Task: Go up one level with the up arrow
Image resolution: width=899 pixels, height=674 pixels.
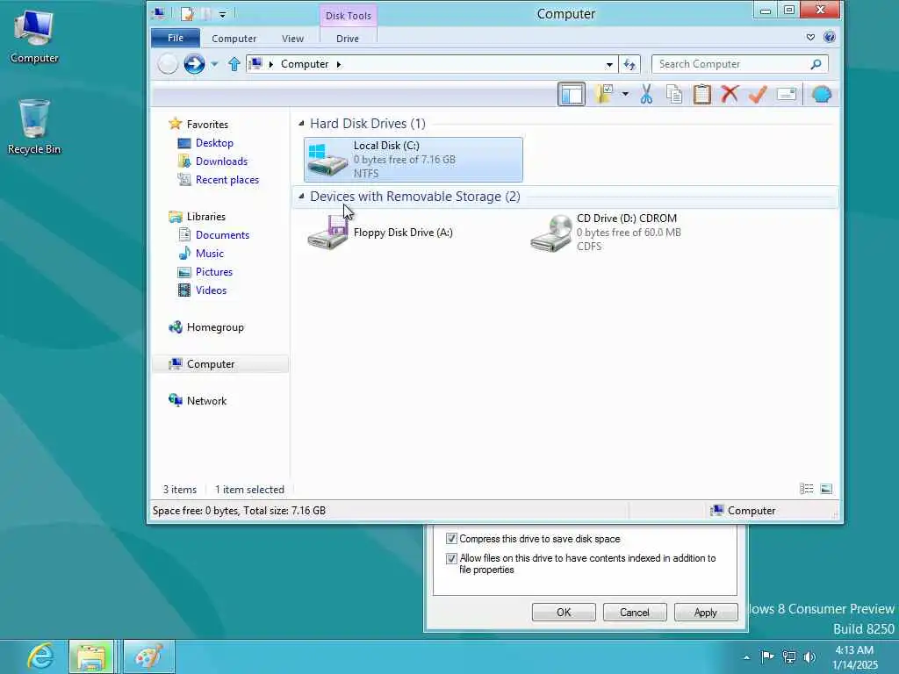Action: click(x=234, y=63)
